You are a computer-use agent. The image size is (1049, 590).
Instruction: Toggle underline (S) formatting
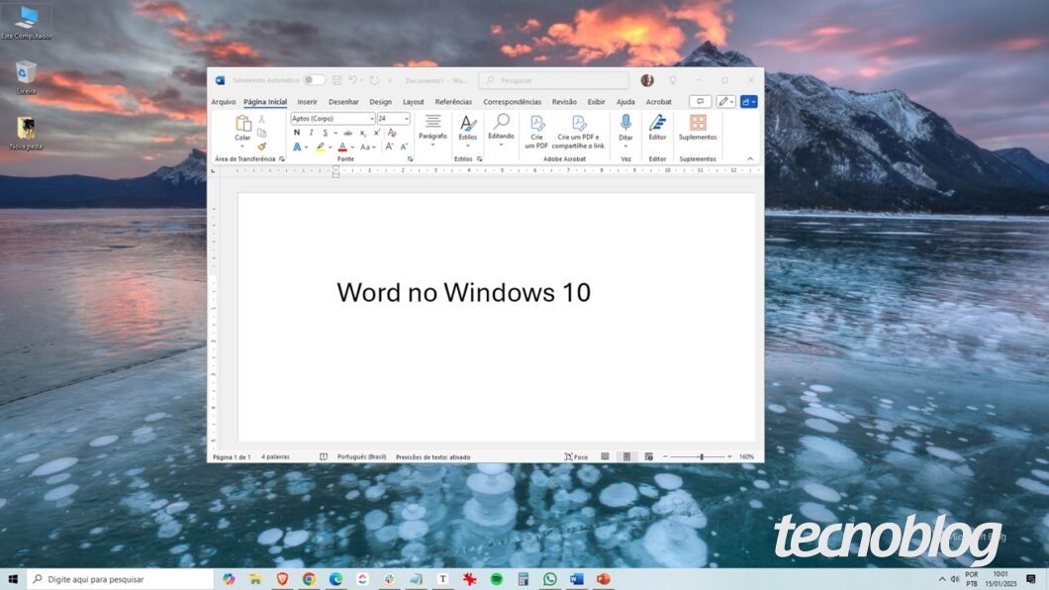click(326, 133)
